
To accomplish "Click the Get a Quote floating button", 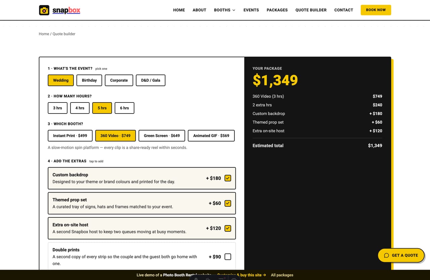I will pyautogui.click(x=401, y=255).
